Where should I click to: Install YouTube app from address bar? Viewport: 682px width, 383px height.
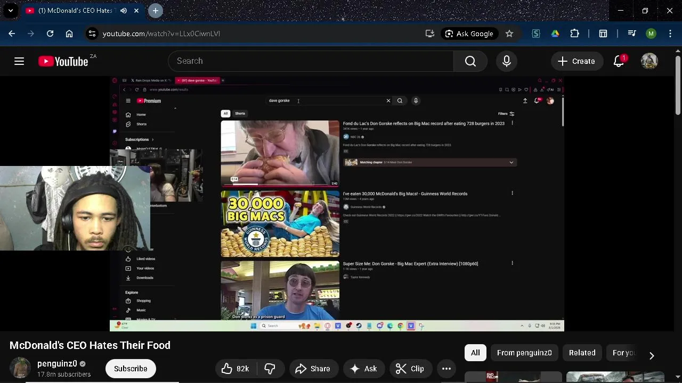(x=430, y=34)
